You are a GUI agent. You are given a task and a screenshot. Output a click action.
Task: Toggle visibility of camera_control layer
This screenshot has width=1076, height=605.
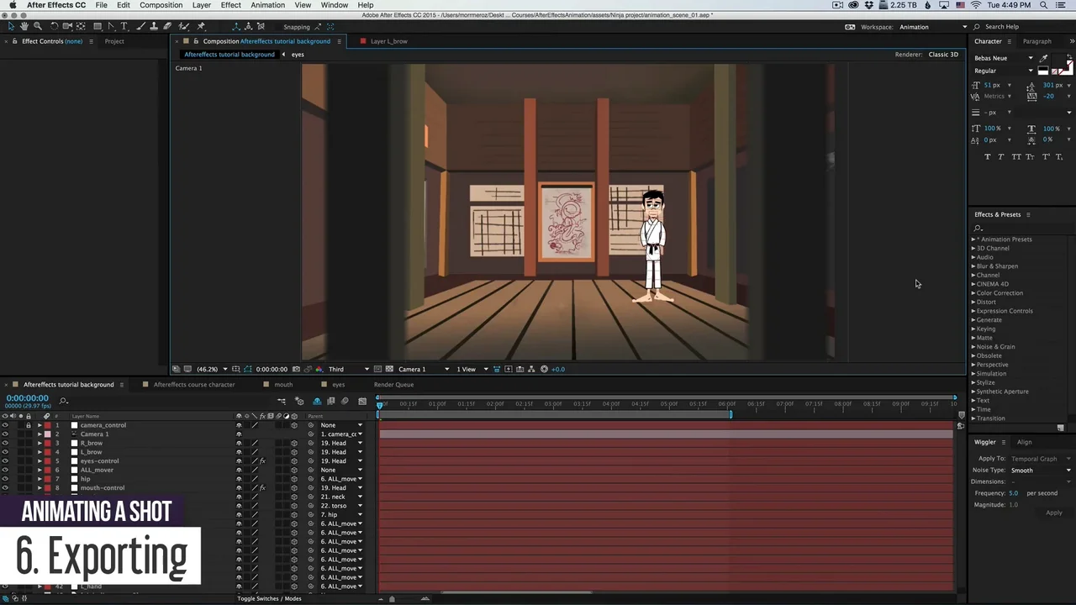5,425
